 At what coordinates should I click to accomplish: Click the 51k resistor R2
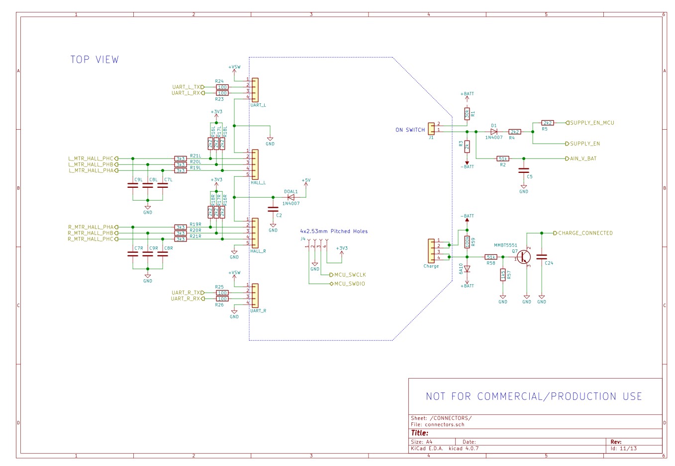click(503, 158)
